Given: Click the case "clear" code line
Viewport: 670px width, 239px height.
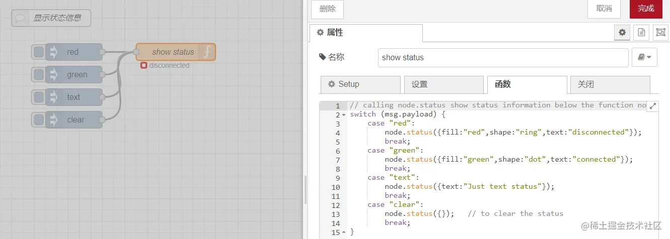Looking at the screenshot, I should (x=395, y=204).
